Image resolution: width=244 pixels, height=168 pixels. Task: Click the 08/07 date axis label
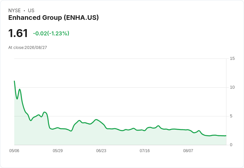(x=188, y=151)
